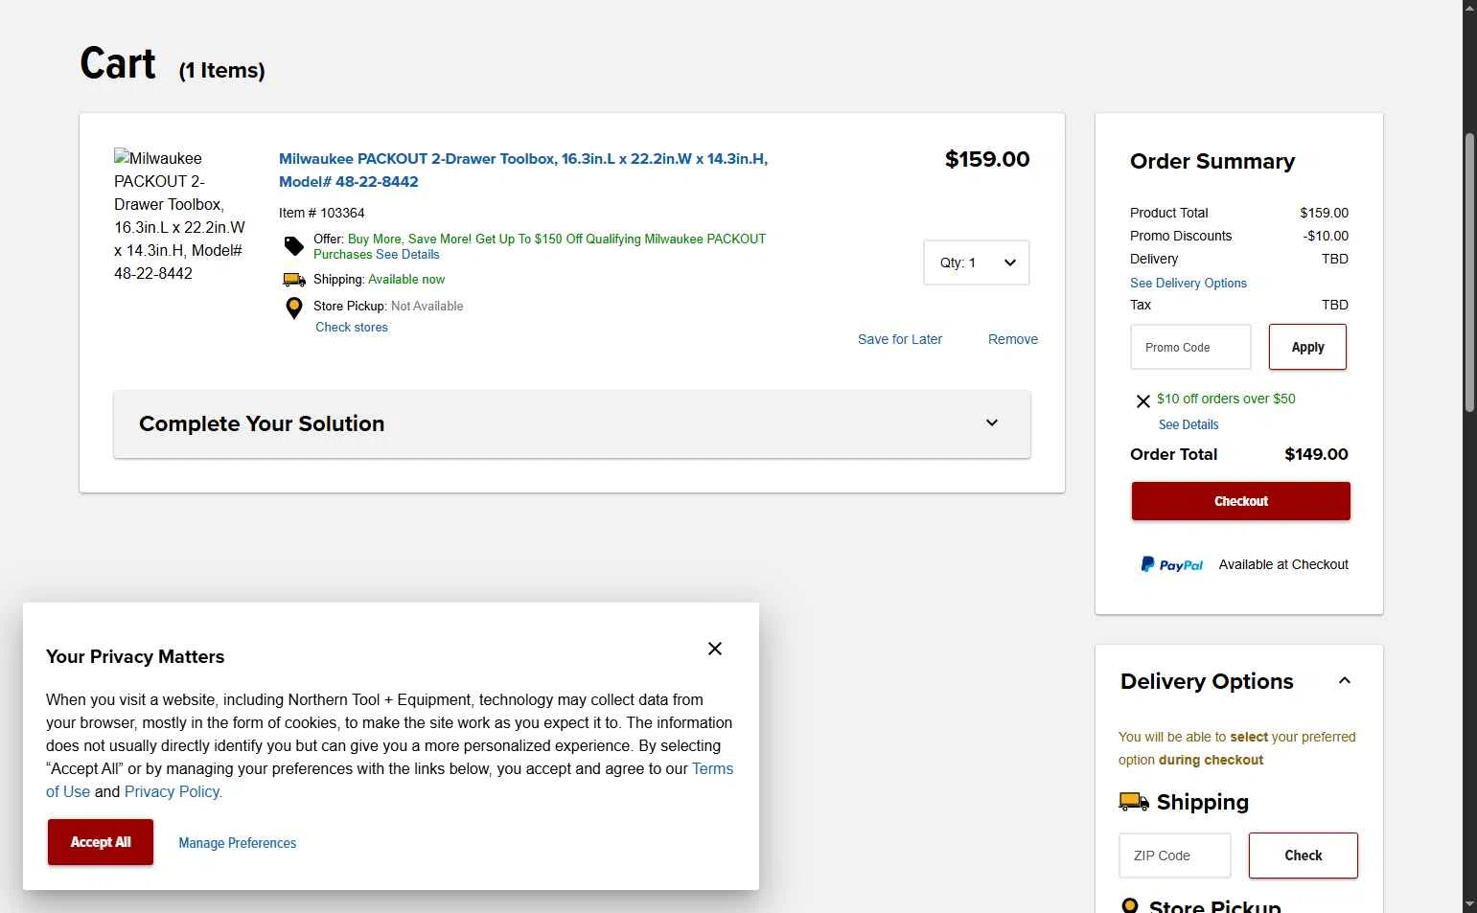The height and width of the screenshot is (913, 1477).
Task: Click the 'Available at Checkout' text
Action: (x=1283, y=564)
